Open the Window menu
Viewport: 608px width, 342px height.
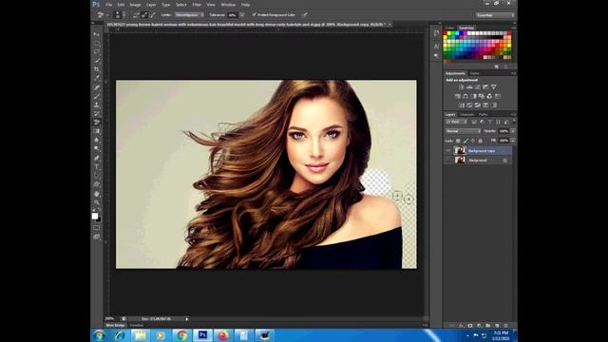[228, 5]
